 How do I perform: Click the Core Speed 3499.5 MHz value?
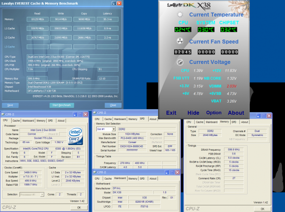coord(31,172)
